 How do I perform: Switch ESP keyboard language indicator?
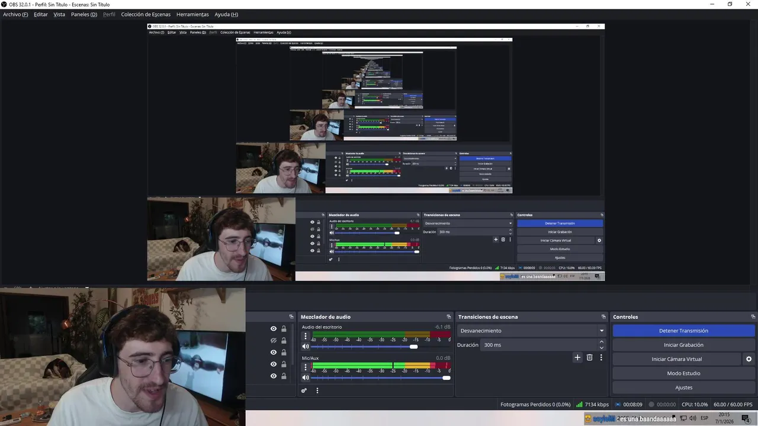[x=705, y=419]
